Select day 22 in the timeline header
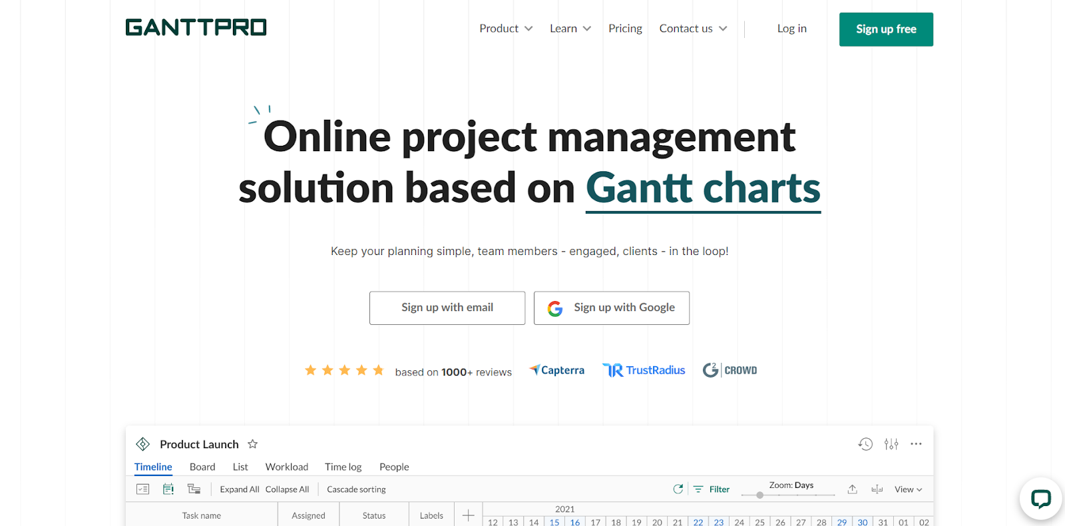 (x=698, y=522)
